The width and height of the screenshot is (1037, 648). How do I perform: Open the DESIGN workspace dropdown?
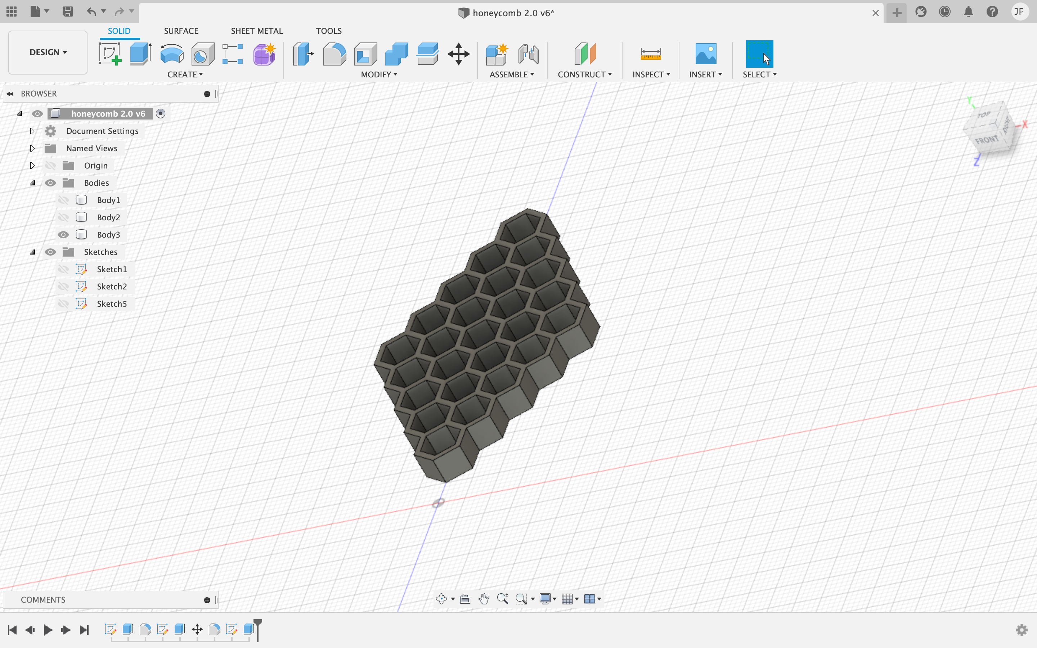48,52
